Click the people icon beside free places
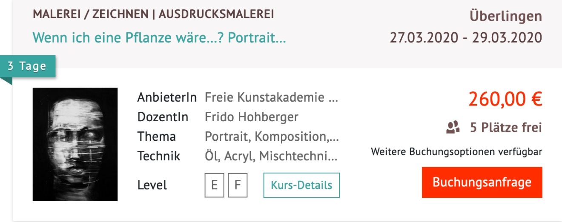 coord(453,127)
